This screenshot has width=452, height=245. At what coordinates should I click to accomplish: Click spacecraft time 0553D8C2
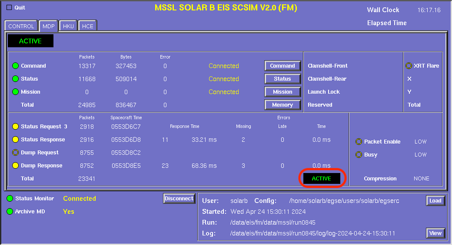[126, 152]
